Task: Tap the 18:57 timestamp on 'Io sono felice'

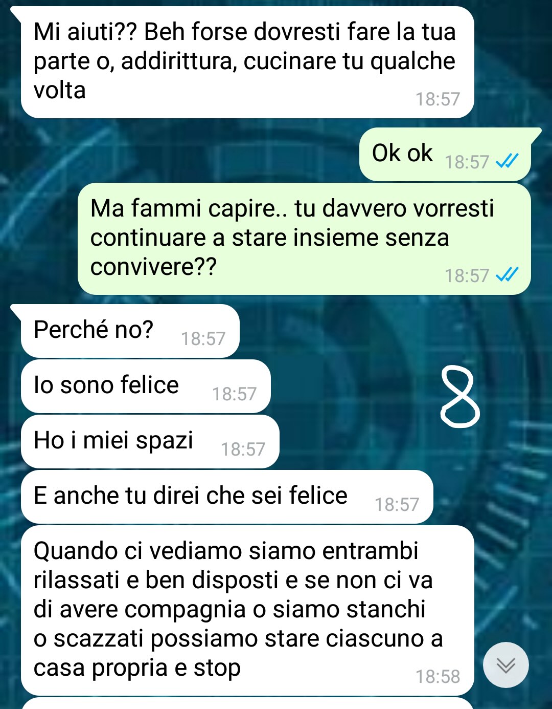Action: click(x=234, y=394)
